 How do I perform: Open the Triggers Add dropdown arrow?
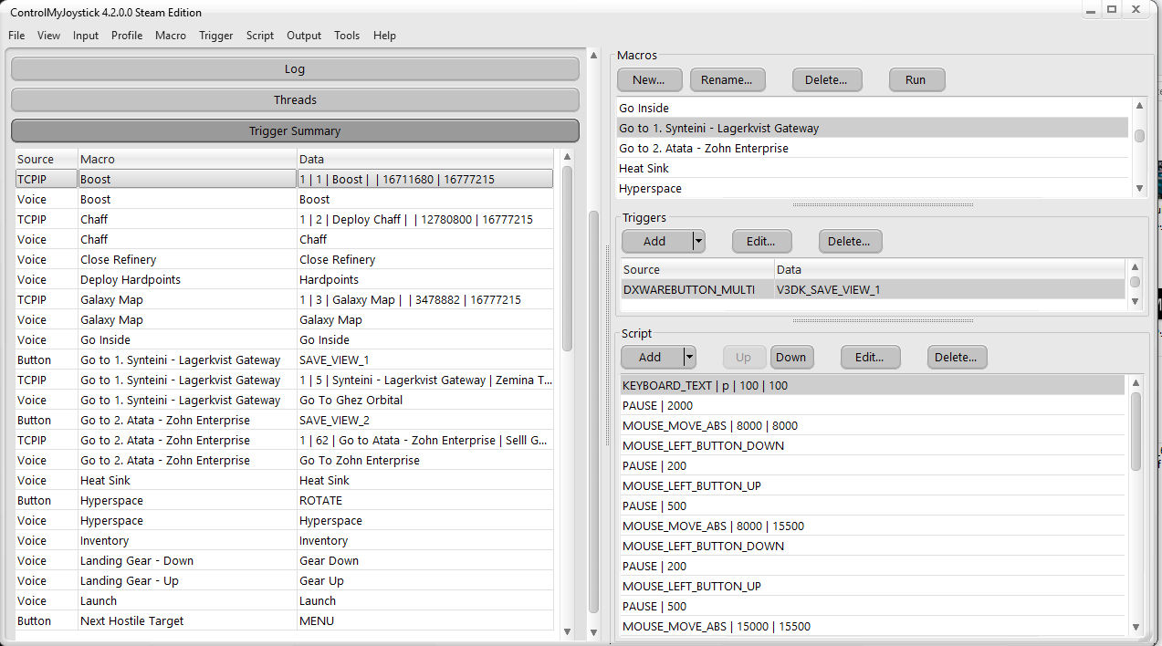pos(698,242)
